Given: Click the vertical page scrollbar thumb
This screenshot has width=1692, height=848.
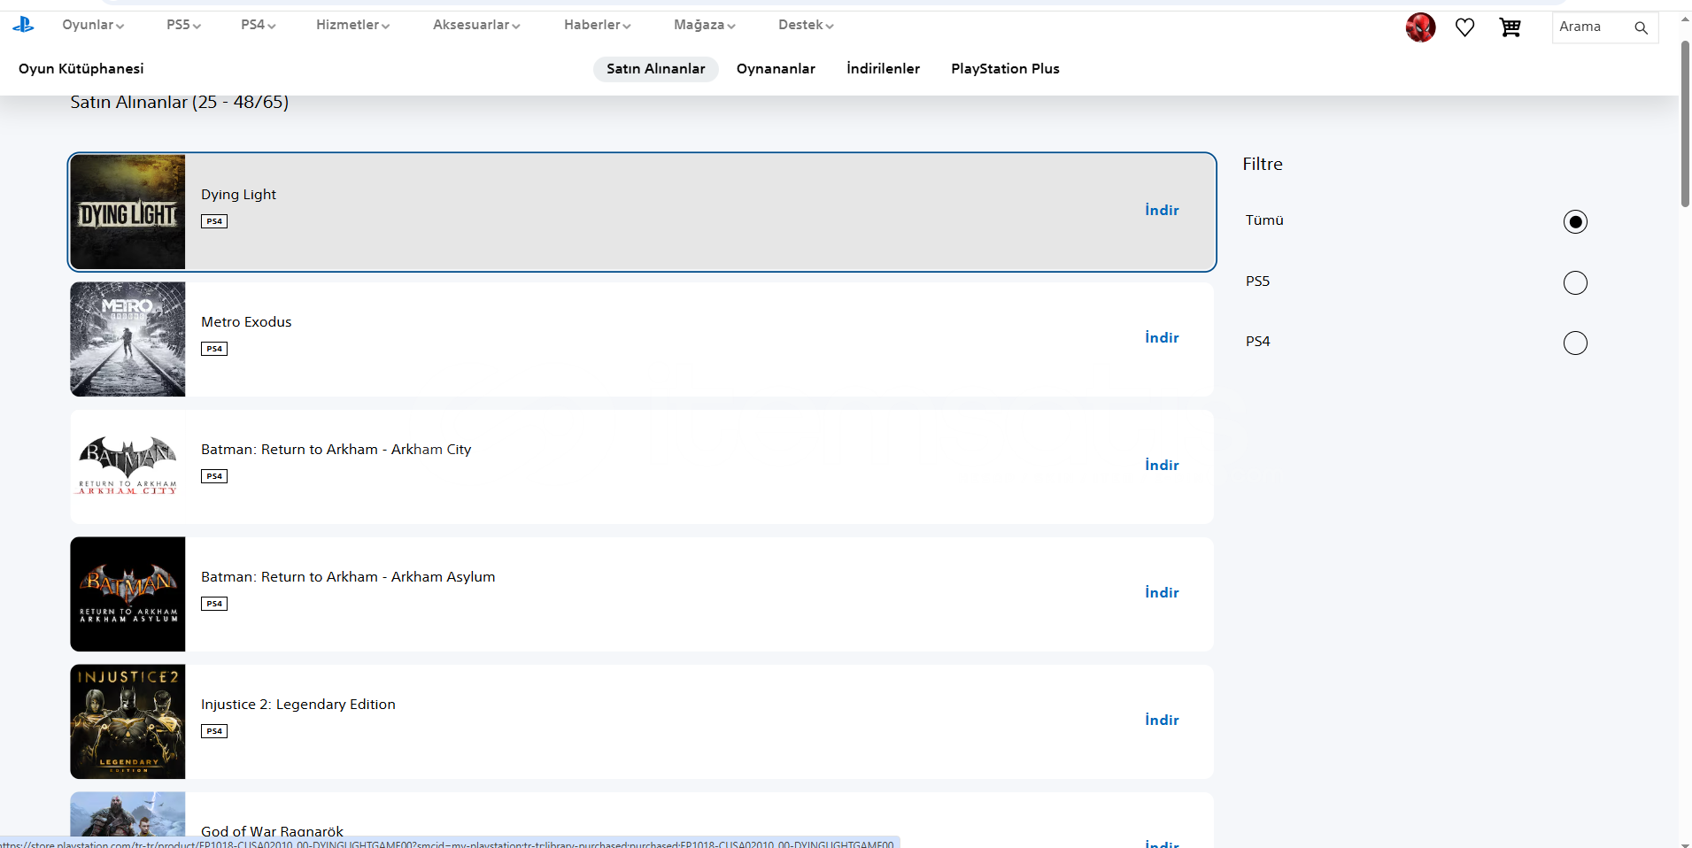Looking at the screenshot, I should point(1685,124).
